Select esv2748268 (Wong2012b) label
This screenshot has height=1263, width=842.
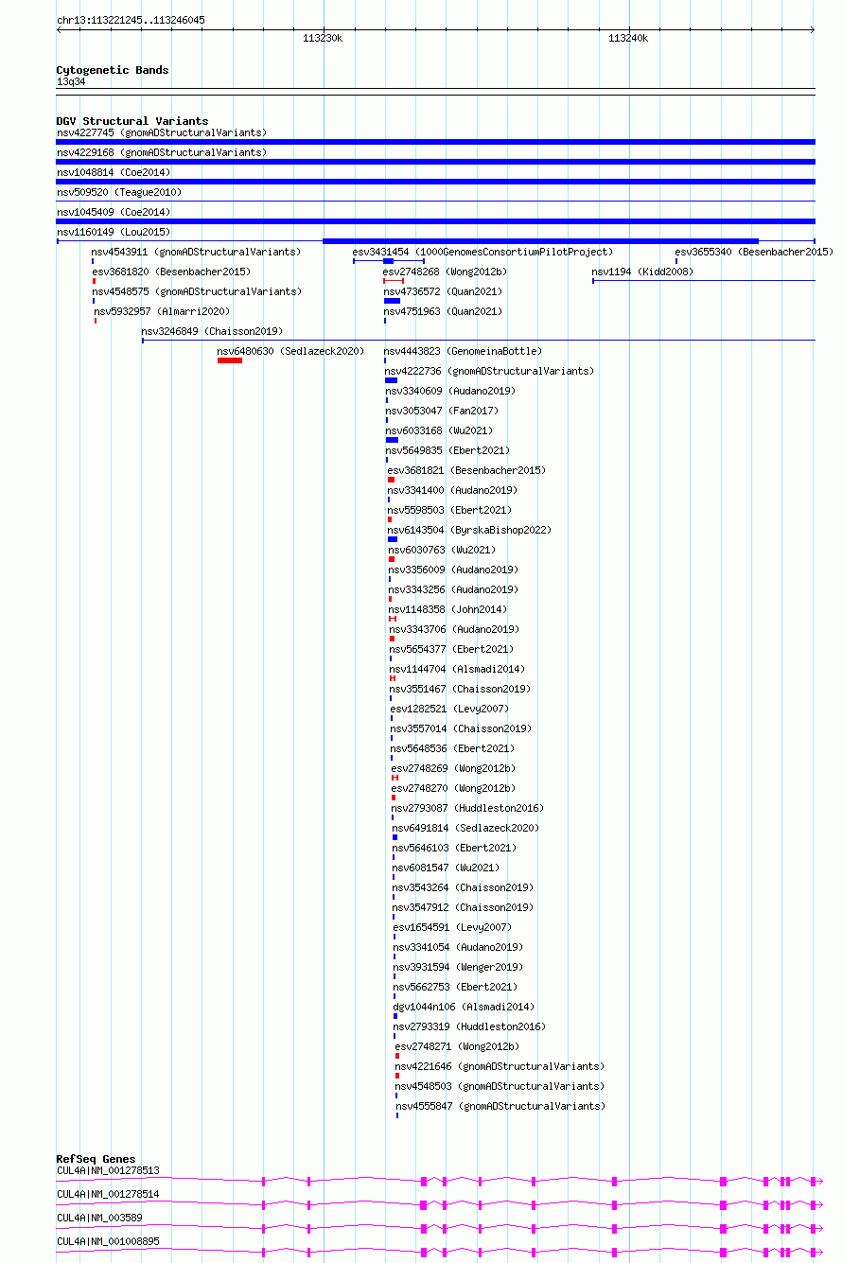[445, 272]
